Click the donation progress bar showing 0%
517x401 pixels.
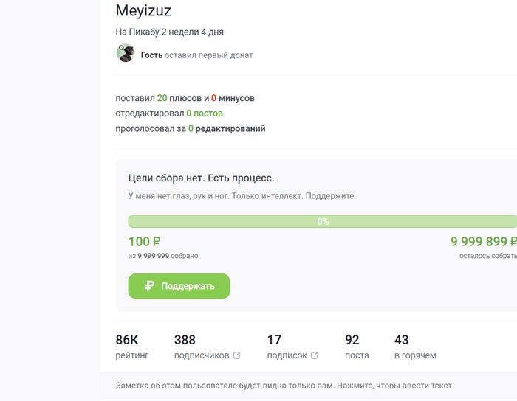[323, 221]
